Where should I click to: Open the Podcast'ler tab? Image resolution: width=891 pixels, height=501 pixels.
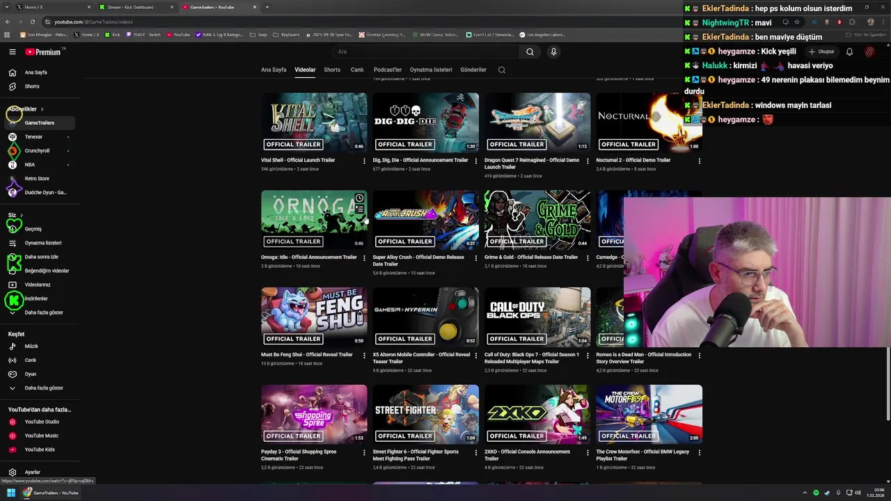point(388,70)
